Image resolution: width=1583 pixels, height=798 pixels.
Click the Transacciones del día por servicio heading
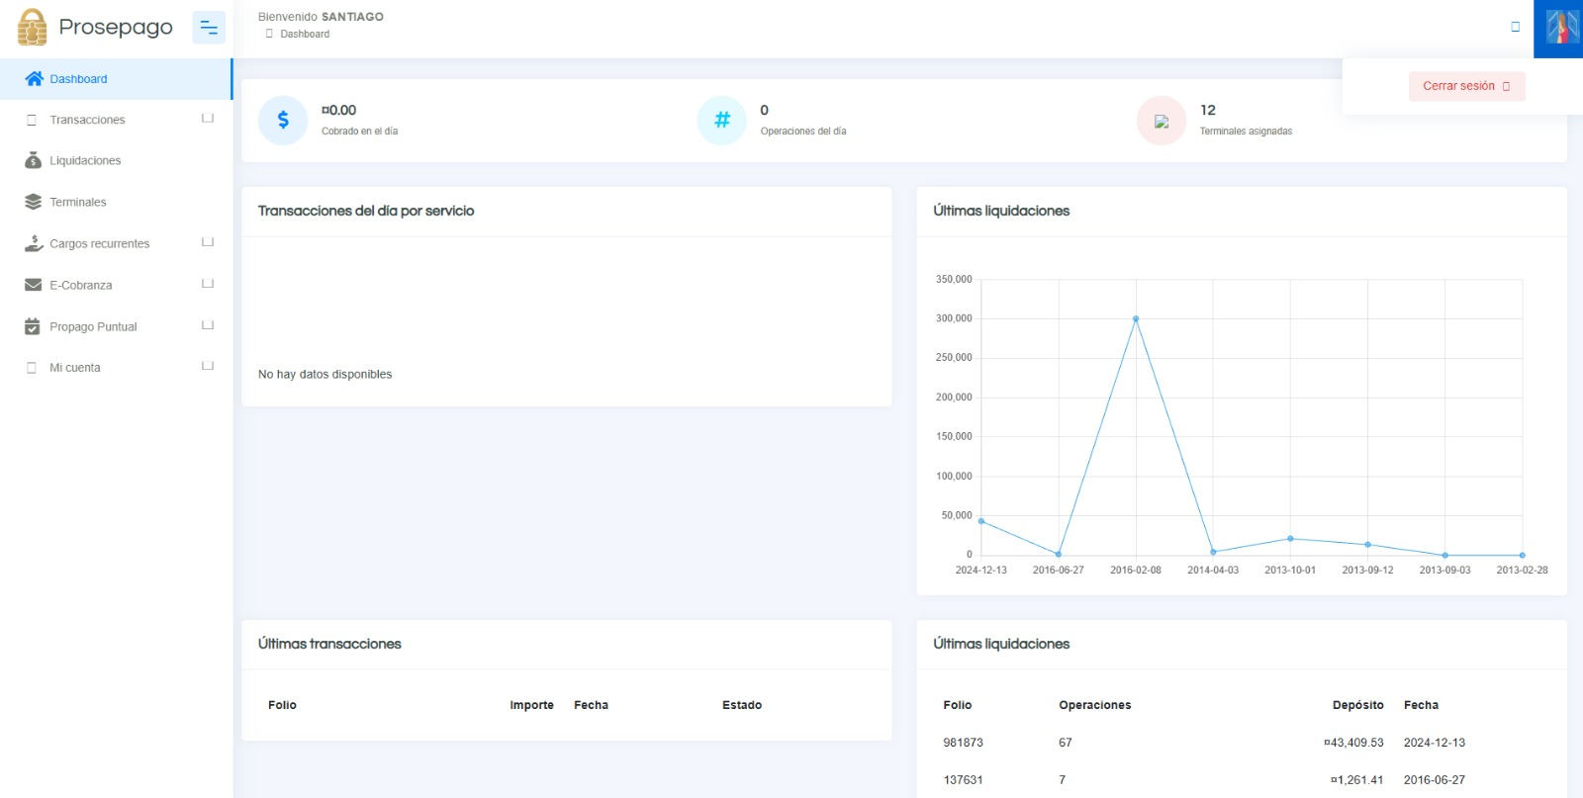(x=366, y=211)
